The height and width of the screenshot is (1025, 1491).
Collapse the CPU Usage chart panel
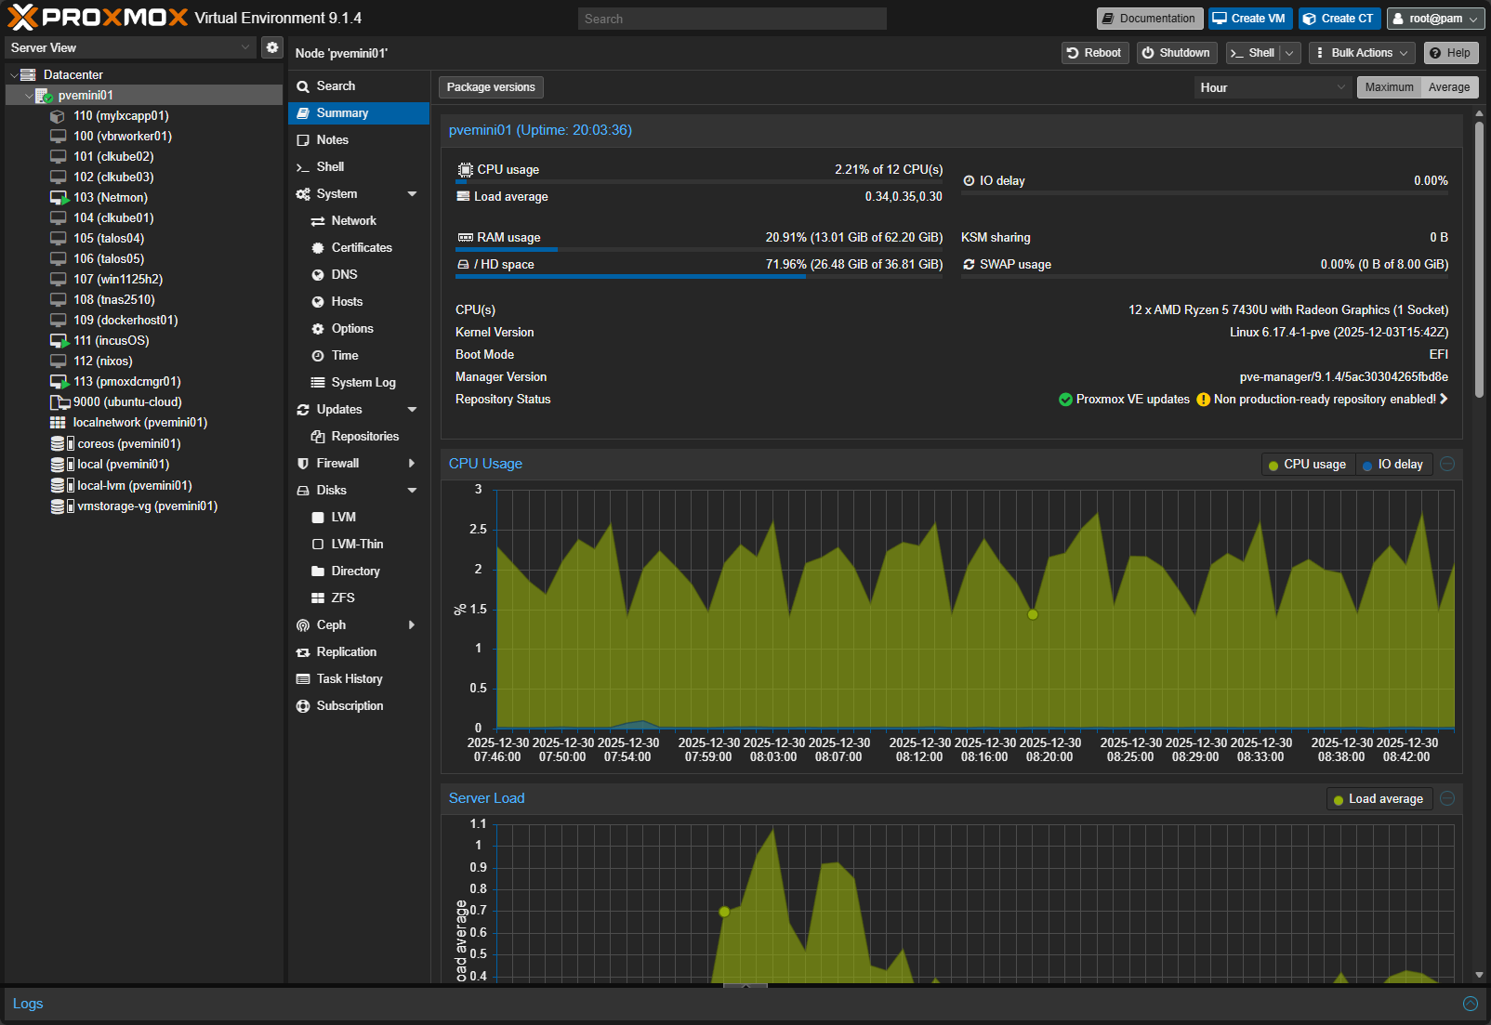1447,464
